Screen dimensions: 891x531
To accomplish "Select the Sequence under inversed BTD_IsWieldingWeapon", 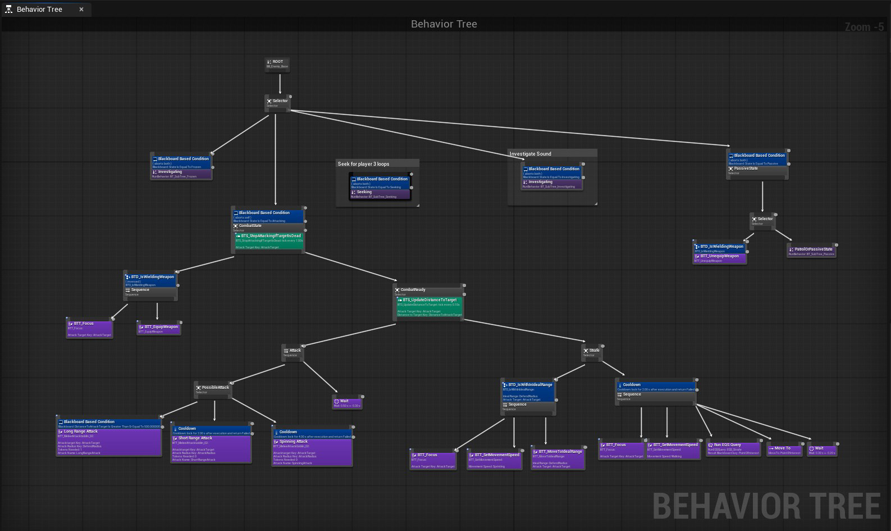I will point(150,292).
